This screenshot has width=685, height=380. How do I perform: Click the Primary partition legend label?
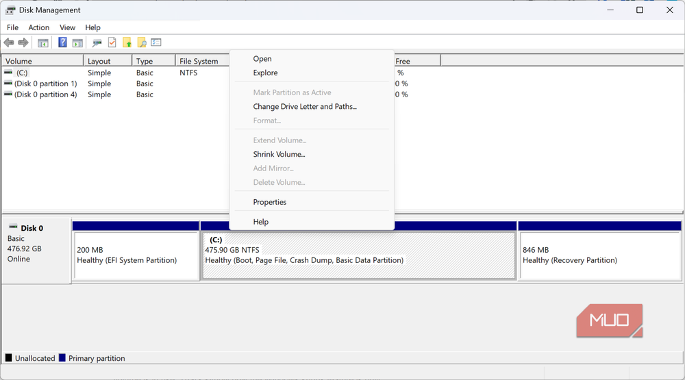tap(97, 358)
